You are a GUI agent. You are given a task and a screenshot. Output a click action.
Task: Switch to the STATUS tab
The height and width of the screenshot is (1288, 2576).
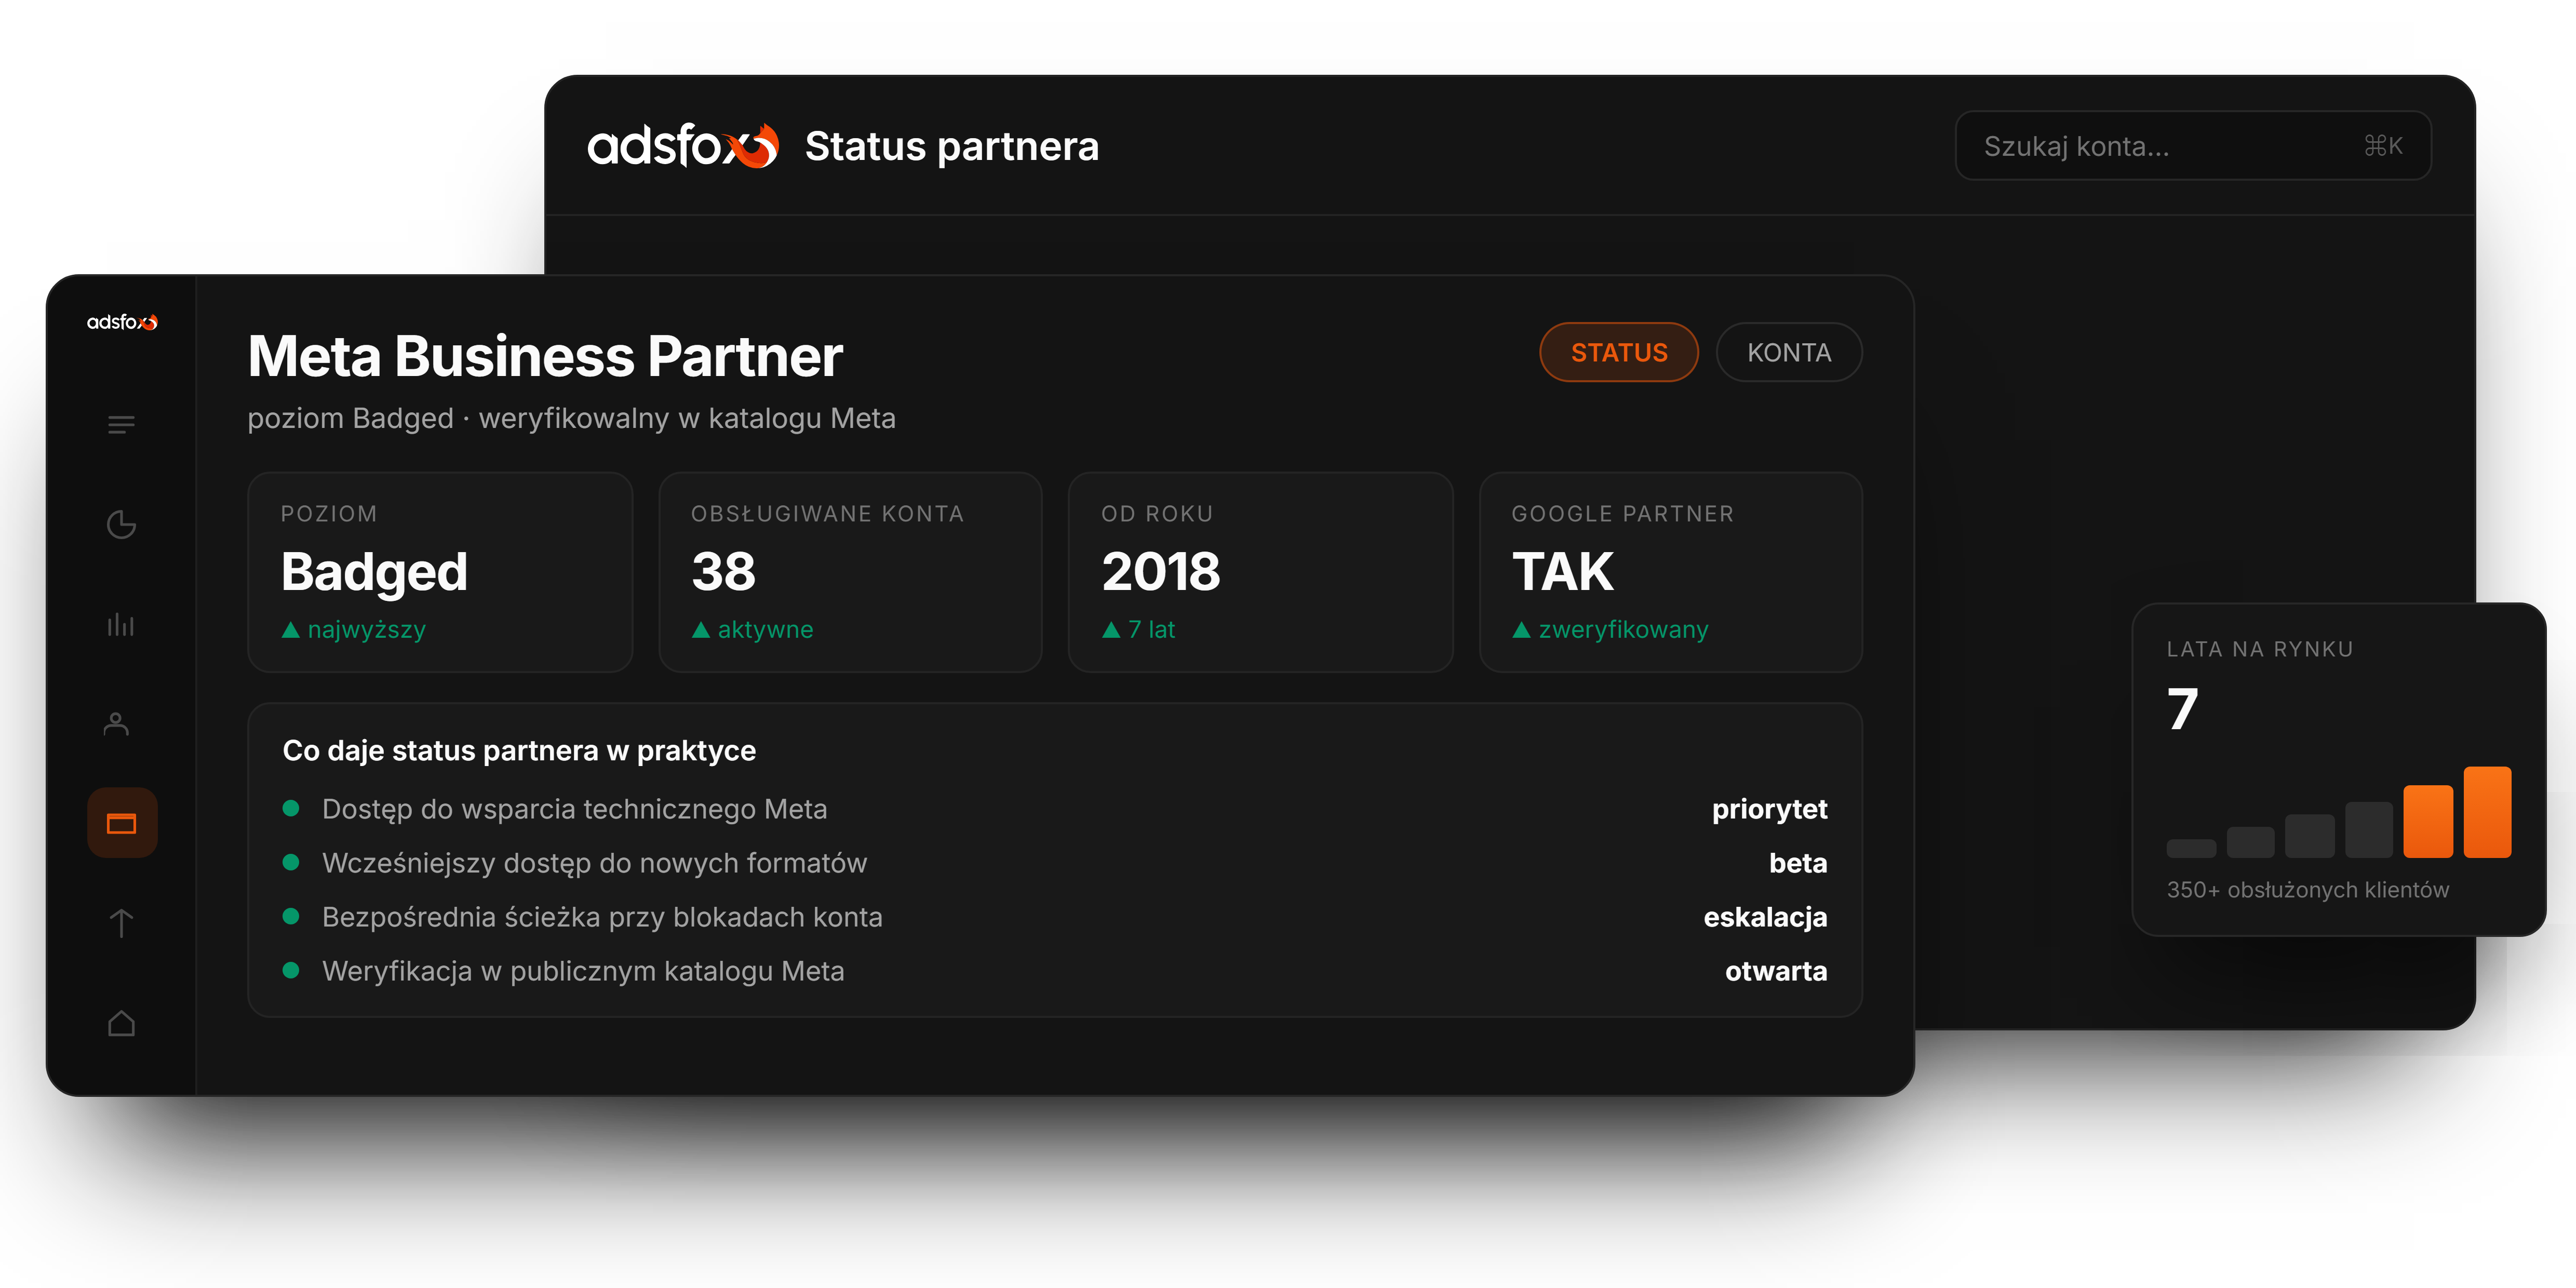point(1619,352)
